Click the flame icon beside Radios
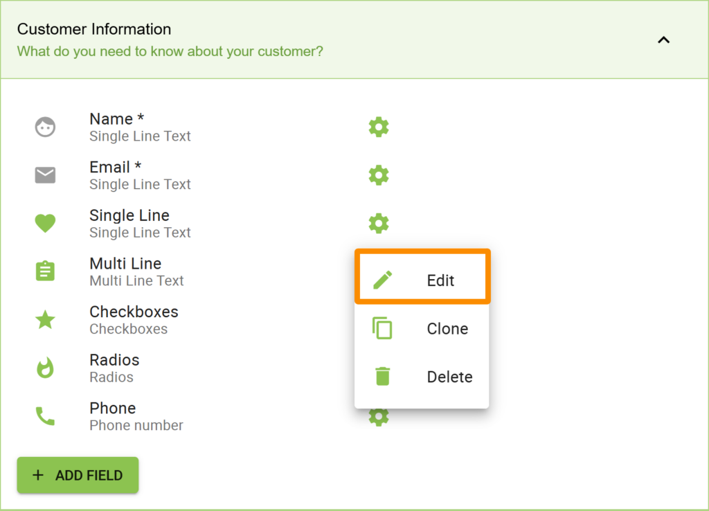Image resolution: width=709 pixels, height=511 pixels. click(x=45, y=368)
